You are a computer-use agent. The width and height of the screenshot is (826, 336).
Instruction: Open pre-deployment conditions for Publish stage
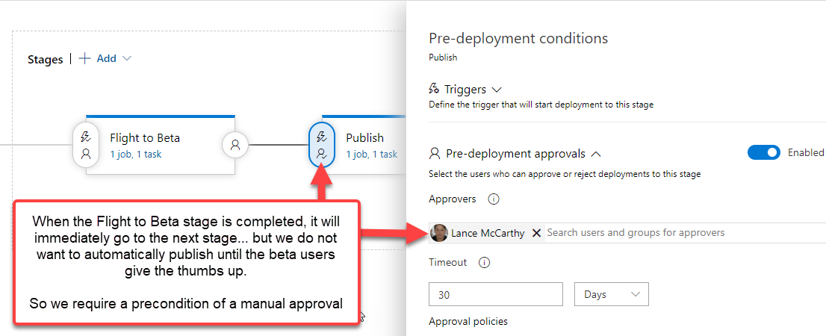(321, 145)
